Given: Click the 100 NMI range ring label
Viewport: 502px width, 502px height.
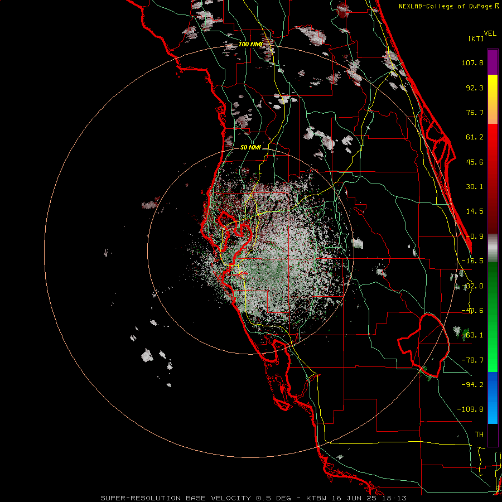Looking at the screenshot, I should click(250, 44).
